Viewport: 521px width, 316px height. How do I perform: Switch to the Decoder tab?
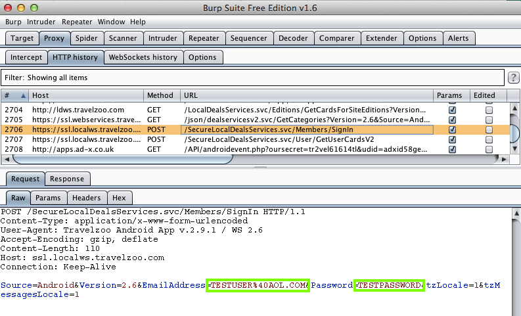coord(293,38)
